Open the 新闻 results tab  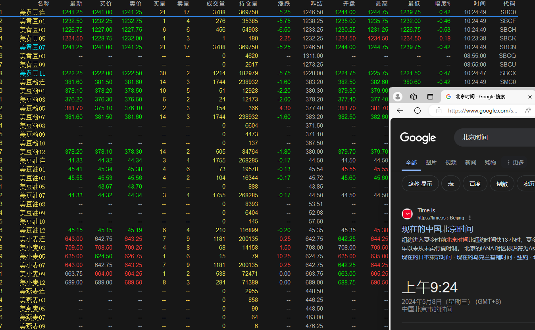(470, 162)
